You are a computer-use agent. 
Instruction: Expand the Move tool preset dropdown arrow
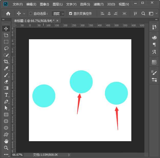[x=24, y=14]
